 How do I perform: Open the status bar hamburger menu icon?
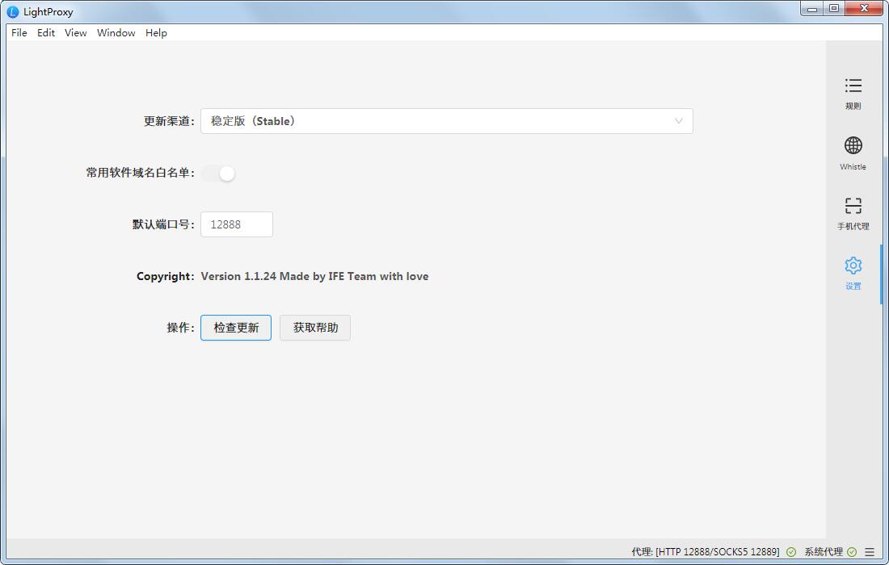coord(869,552)
